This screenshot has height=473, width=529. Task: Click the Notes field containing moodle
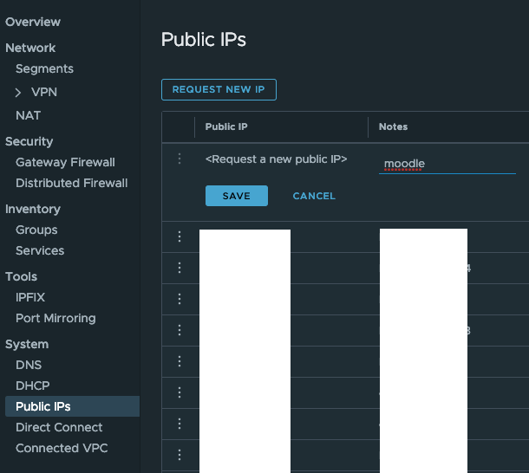pos(447,164)
